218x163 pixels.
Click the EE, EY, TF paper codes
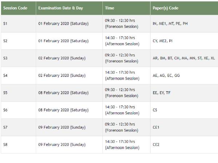162,93
